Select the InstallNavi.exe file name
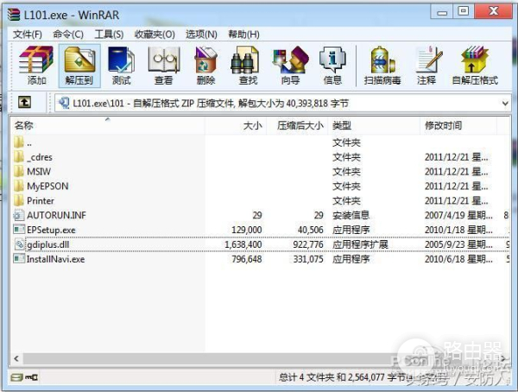Viewport: 518px width, 392px height. tap(55, 259)
